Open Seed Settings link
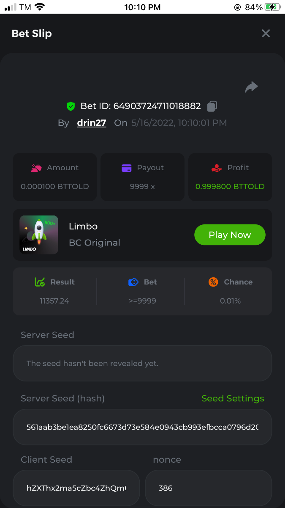The width and height of the screenshot is (285, 508). coord(233,398)
